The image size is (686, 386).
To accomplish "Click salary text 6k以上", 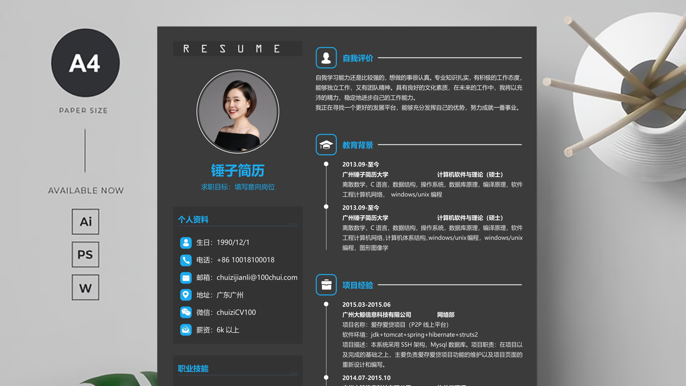I will click(228, 330).
